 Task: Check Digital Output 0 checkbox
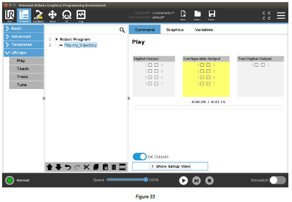tap(150, 65)
